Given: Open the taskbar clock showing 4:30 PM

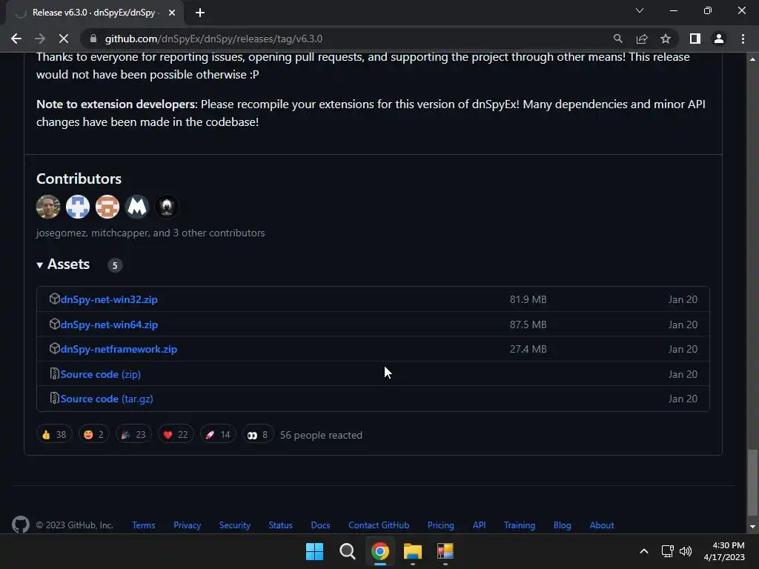Looking at the screenshot, I should [724, 551].
